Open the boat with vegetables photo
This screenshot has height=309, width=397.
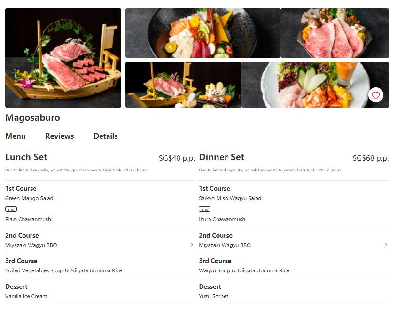coord(183,85)
